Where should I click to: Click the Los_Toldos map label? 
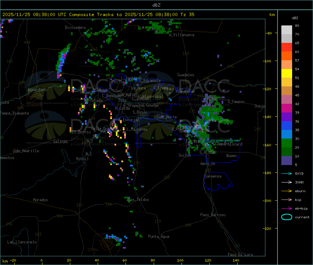138,200
